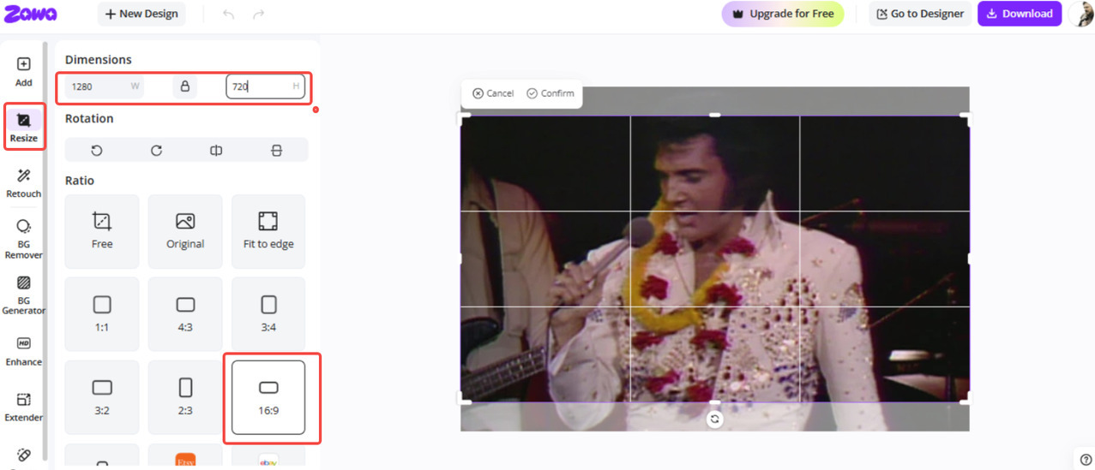Image resolution: width=1095 pixels, height=470 pixels.
Task: Choose the 2:3 ratio
Action: 185,397
